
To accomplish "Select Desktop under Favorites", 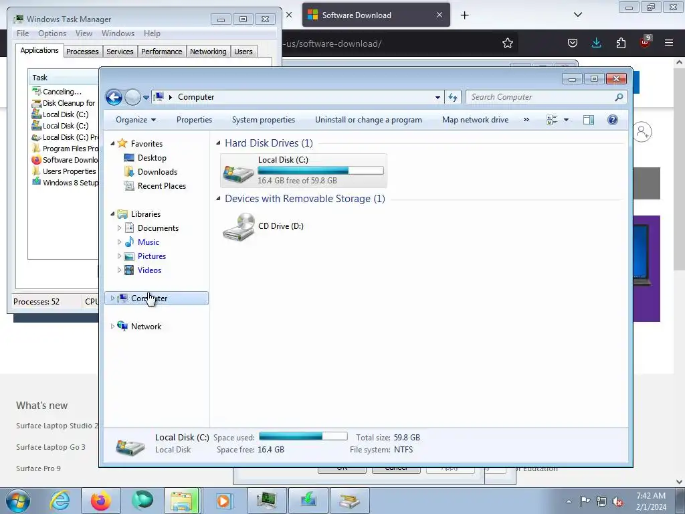I will (152, 158).
